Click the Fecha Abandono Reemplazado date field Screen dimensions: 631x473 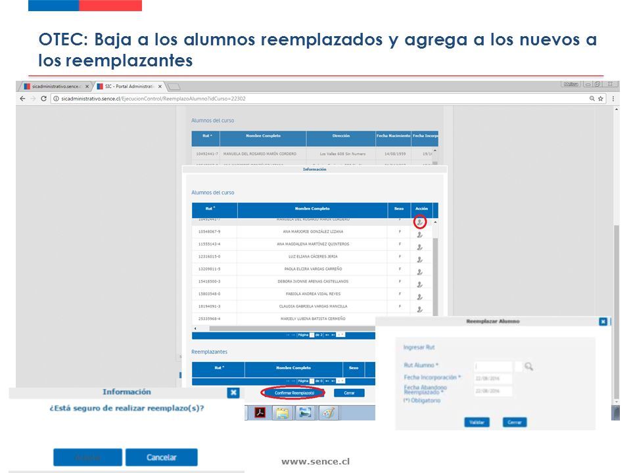coord(493,391)
